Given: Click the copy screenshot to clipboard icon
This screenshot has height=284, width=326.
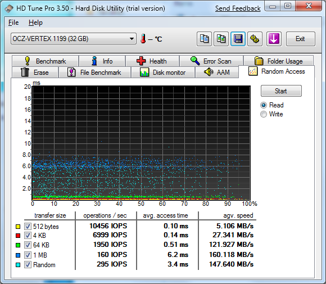Looking at the screenshot, I should pyautogui.click(x=221, y=39).
